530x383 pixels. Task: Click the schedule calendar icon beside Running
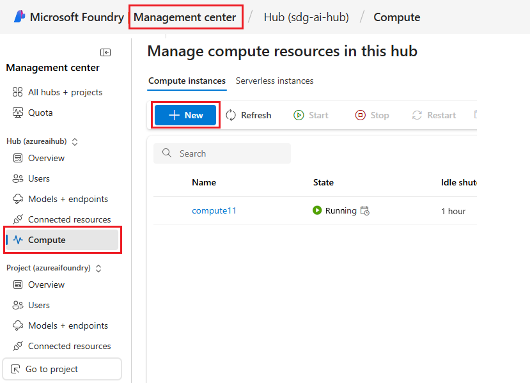(365, 210)
